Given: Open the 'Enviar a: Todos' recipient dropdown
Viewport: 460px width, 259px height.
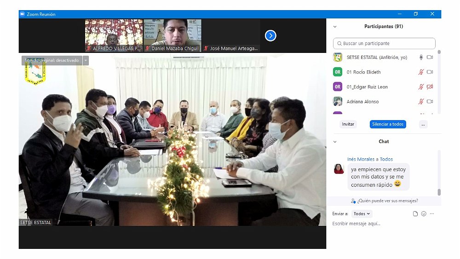Looking at the screenshot, I should pos(362,214).
